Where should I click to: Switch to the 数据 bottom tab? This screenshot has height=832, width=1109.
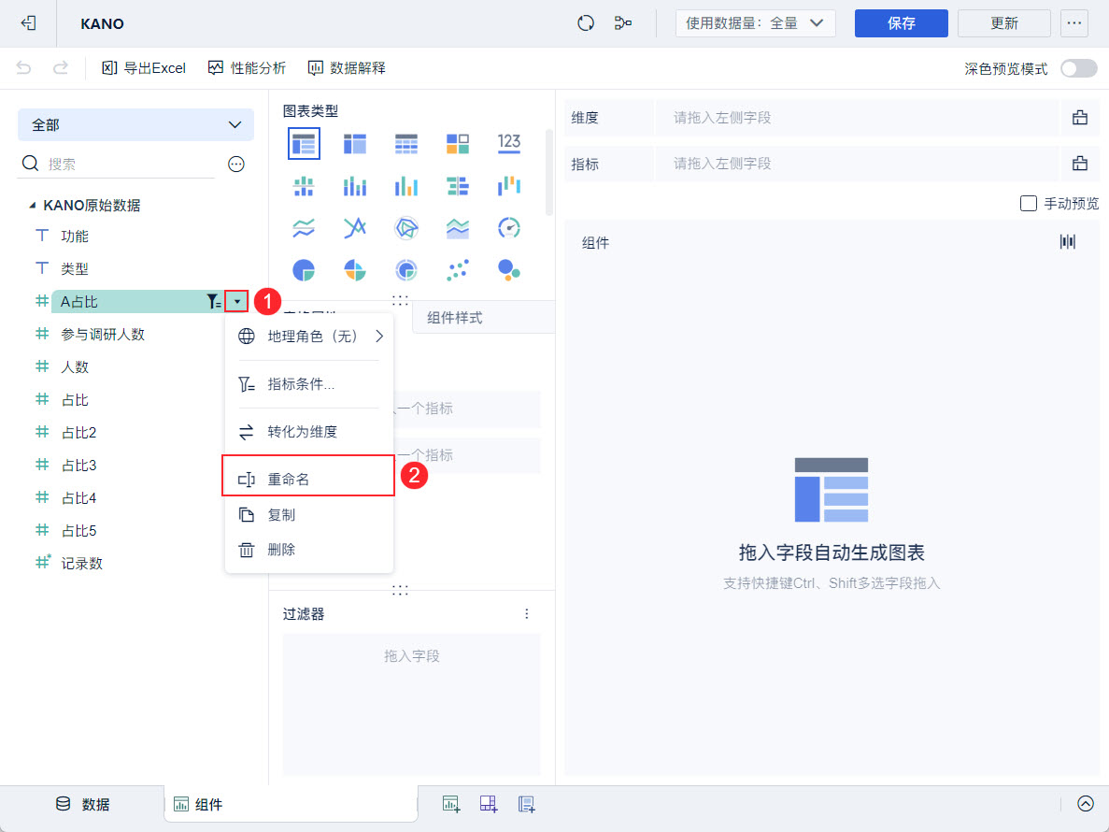pyautogui.click(x=83, y=804)
